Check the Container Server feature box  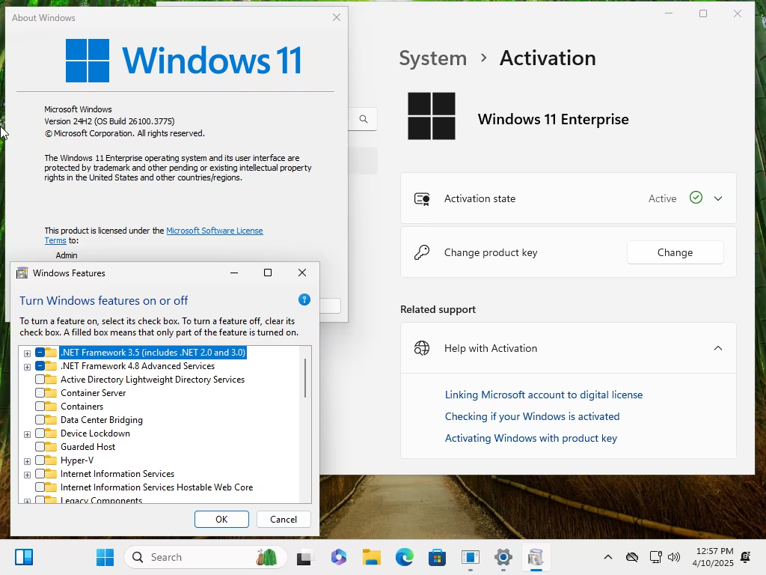pos(40,392)
